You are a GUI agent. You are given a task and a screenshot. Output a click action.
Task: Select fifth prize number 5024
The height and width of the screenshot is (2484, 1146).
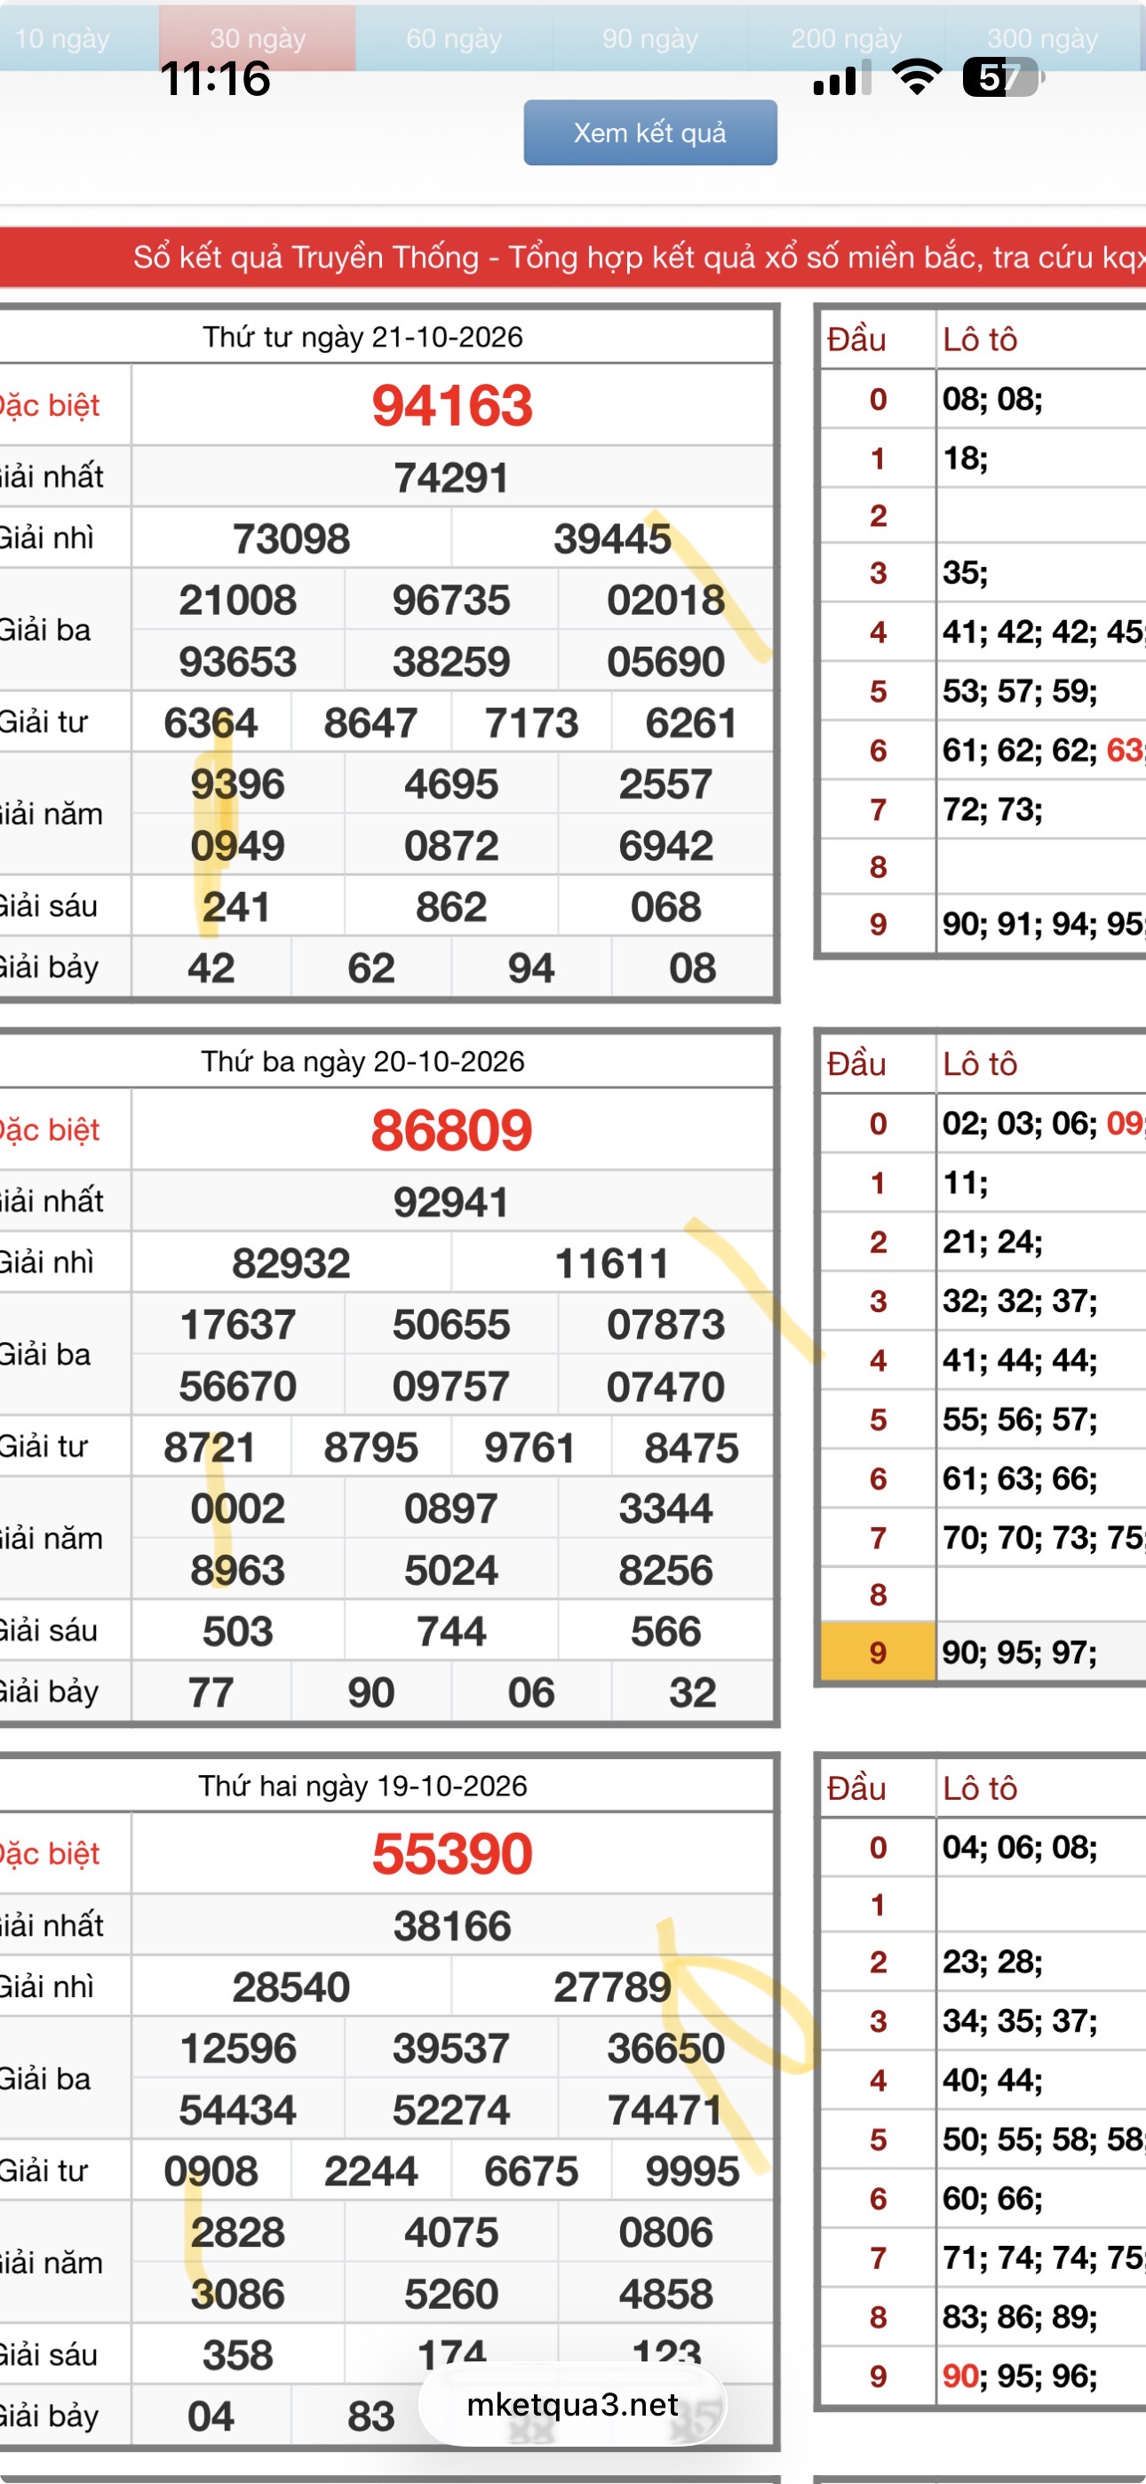451,1571
